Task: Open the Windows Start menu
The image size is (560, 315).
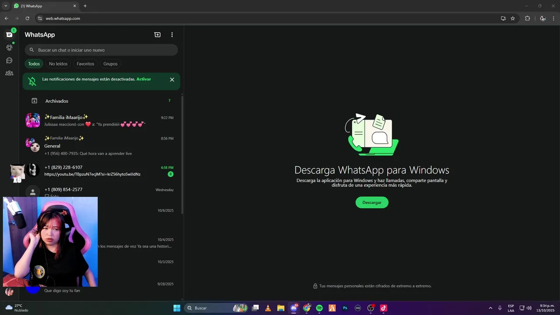Action: [177, 308]
